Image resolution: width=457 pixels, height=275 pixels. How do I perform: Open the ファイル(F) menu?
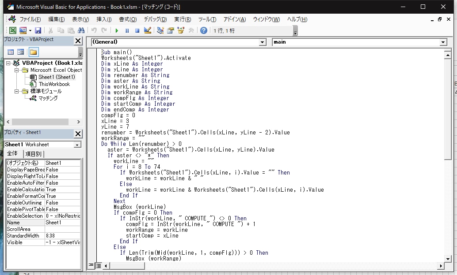pos(30,19)
